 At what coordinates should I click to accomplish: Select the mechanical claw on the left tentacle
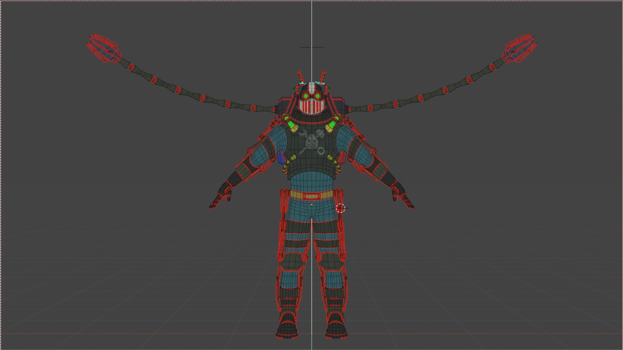pos(103,48)
